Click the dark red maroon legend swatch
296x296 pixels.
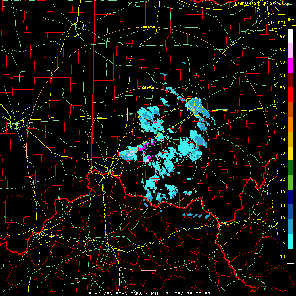290,80
